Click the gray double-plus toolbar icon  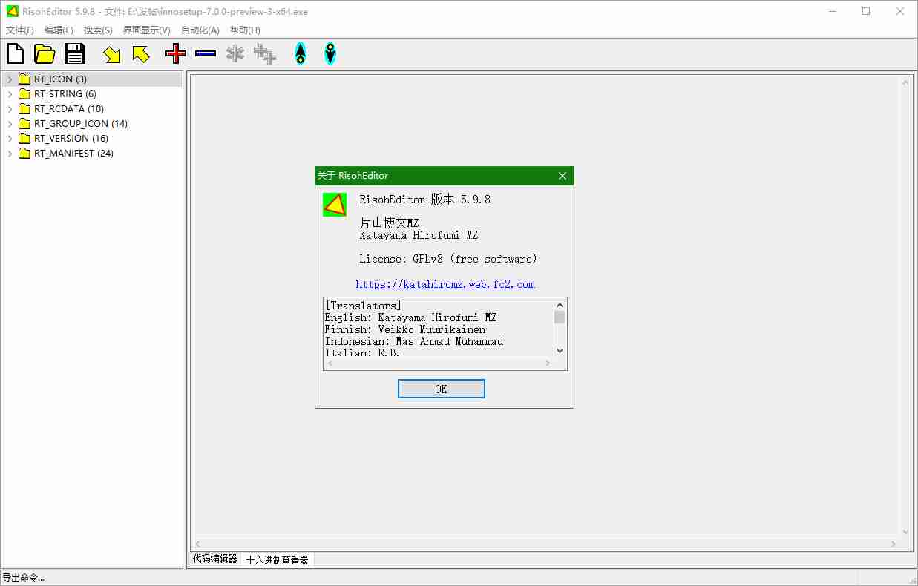tap(265, 53)
